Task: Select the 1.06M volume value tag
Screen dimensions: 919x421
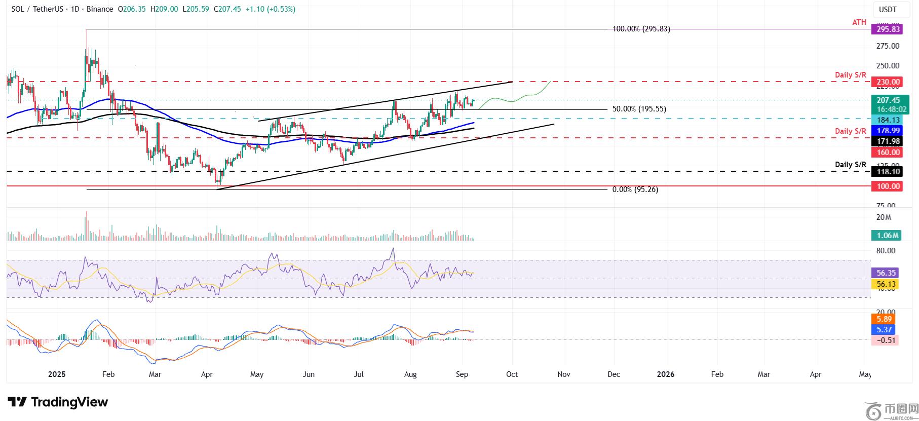Action: tap(888, 235)
